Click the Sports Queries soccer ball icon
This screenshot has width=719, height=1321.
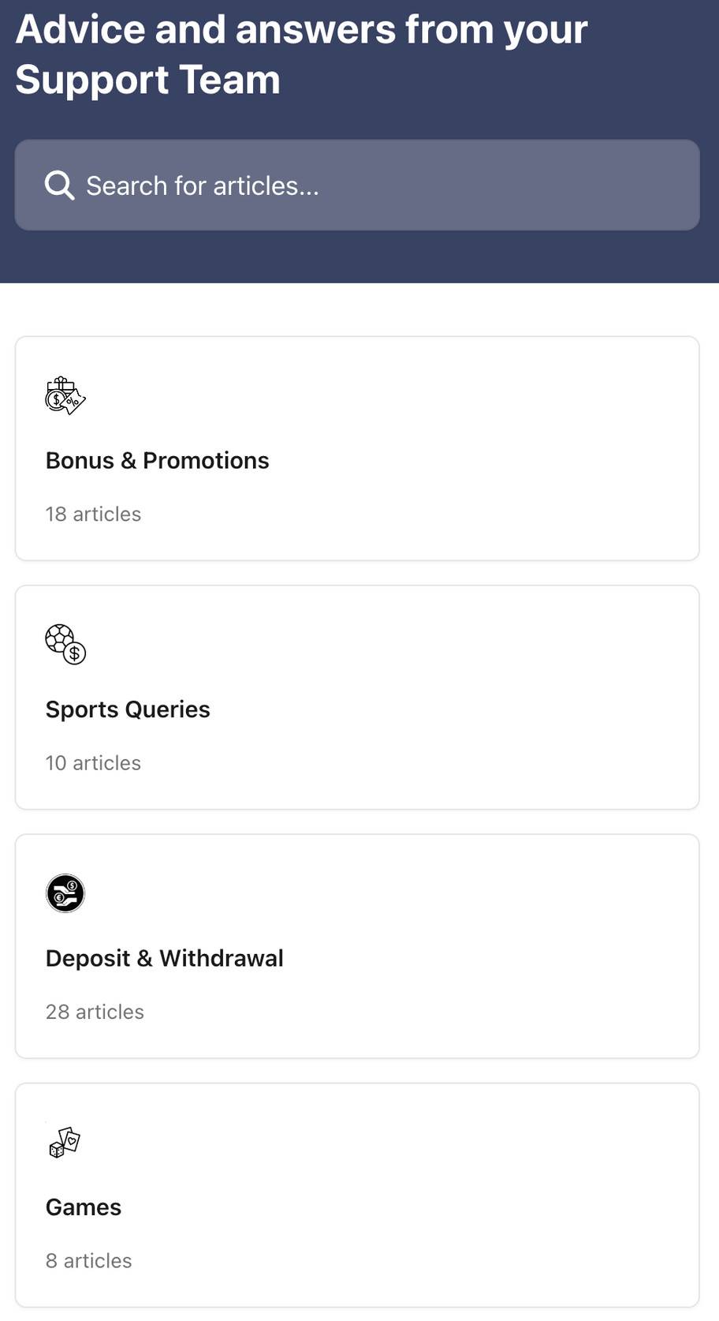[x=65, y=645]
